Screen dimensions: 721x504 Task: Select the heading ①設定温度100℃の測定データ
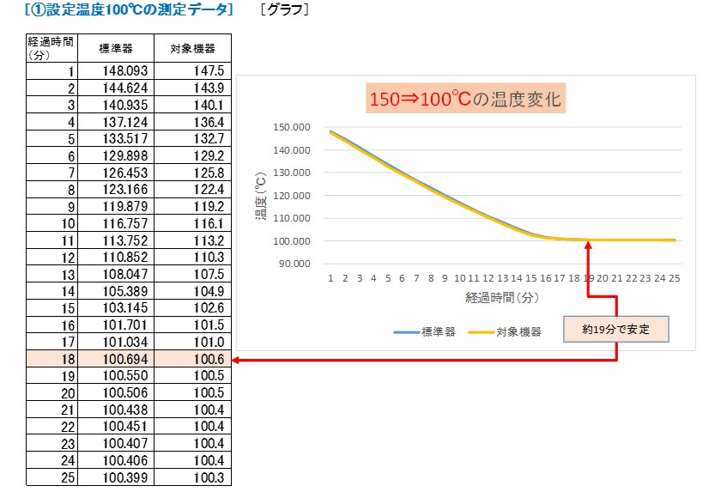tap(130, 9)
